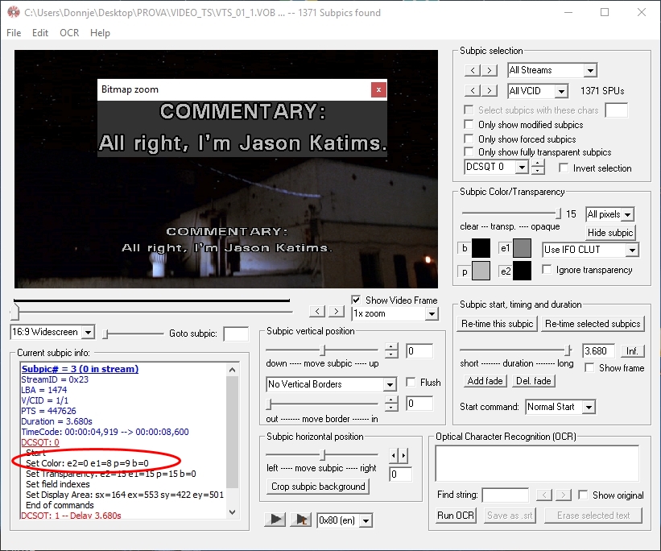Click next arrow beside video frame slider
The height and width of the screenshot is (551, 661).
tap(336, 312)
